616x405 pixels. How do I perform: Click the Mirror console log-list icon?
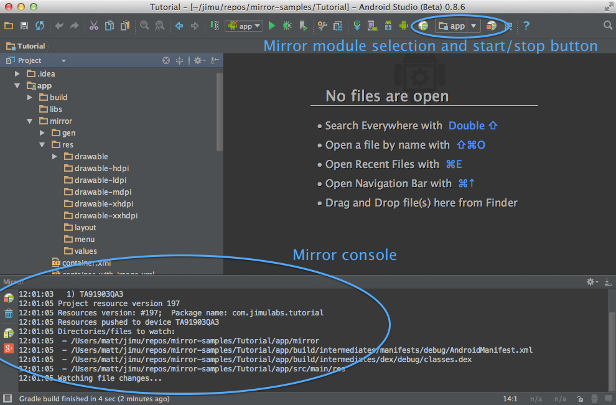[x=8, y=333]
